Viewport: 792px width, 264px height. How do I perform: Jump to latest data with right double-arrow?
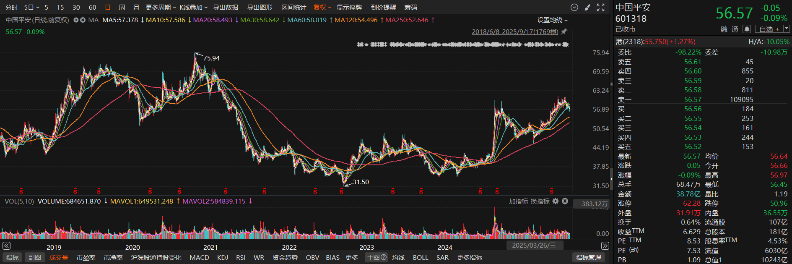tap(605, 246)
